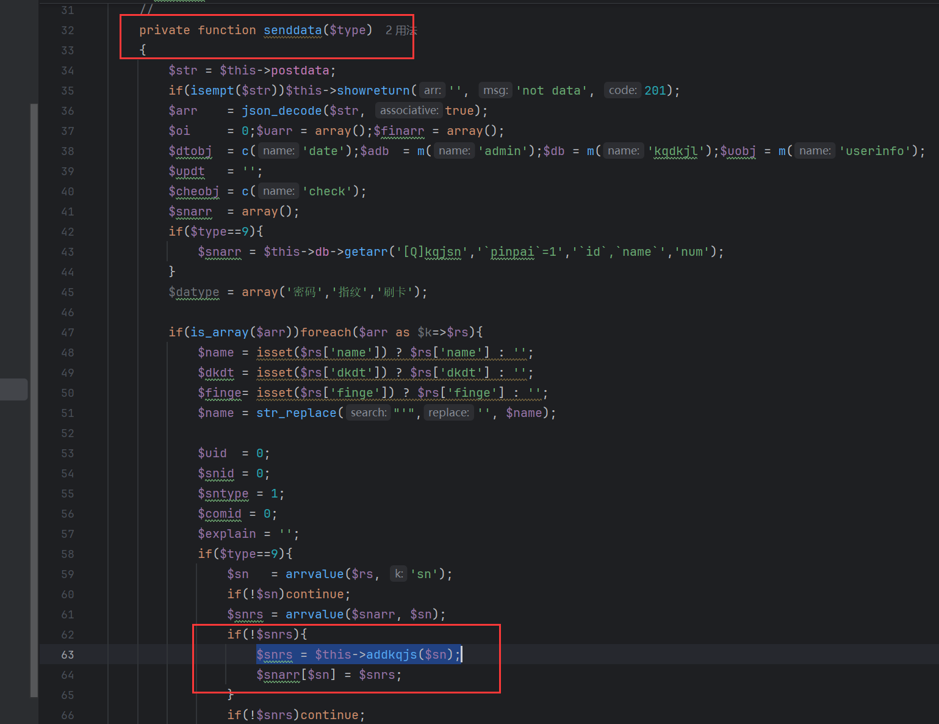
Task: Click the getarr method call
Action: [x=366, y=252]
